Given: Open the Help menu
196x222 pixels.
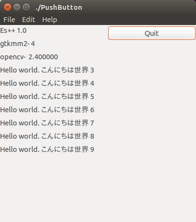Looking at the screenshot, I should click(x=49, y=20).
